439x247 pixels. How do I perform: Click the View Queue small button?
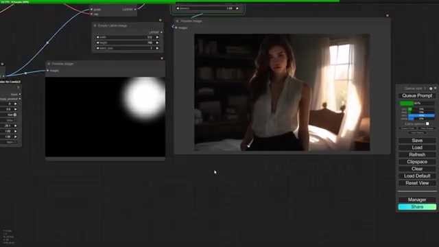pos(427,128)
